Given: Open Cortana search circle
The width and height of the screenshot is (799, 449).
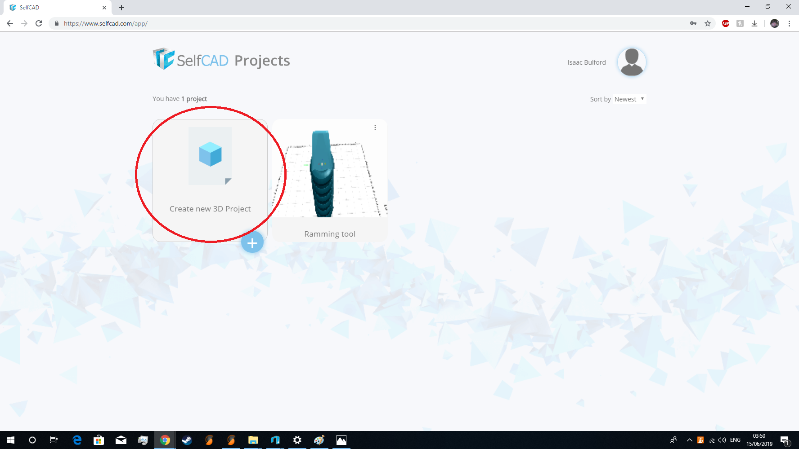Looking at the screenshot, I should (x=32, y=440).
